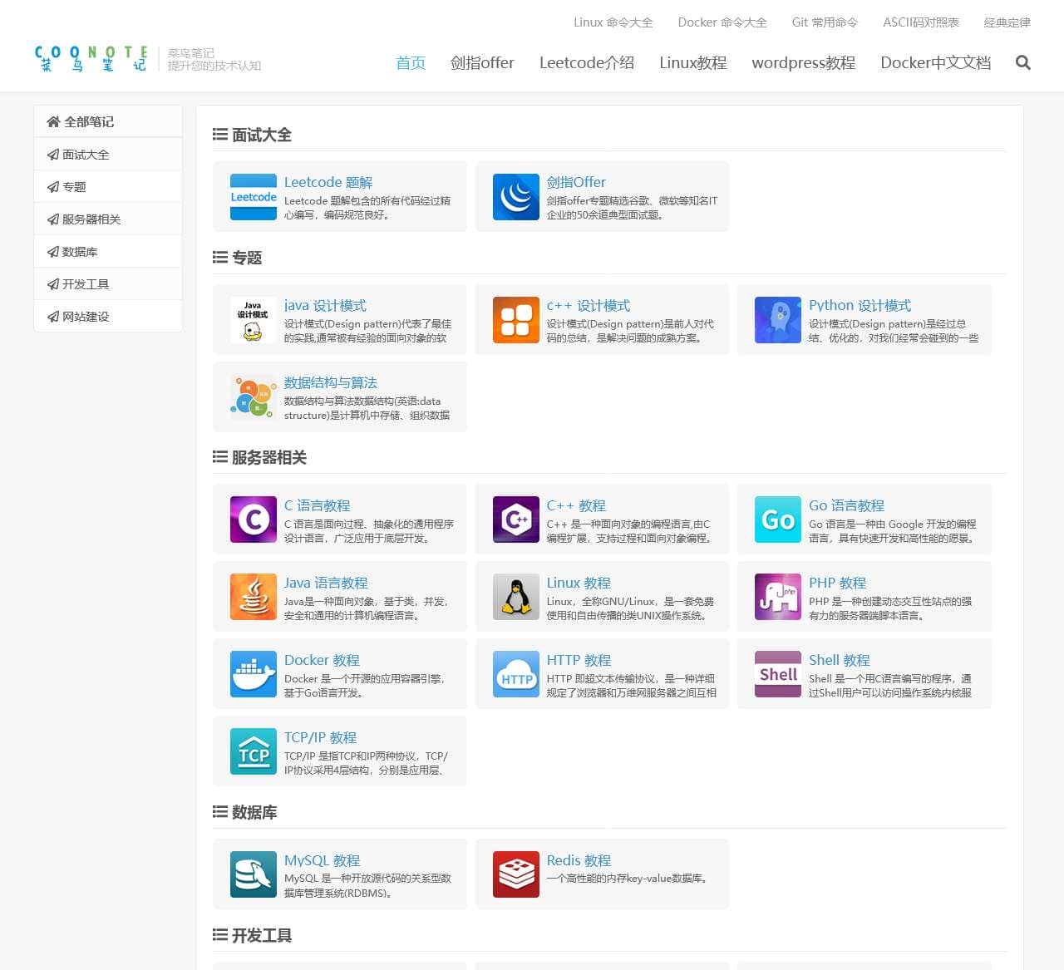Click the search magnifier icon
Screen dimensions: 1064x970
coord(1023,62)
